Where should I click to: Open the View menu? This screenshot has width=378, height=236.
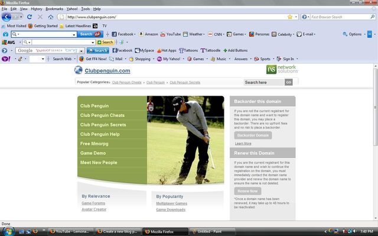tap(24, 9)
